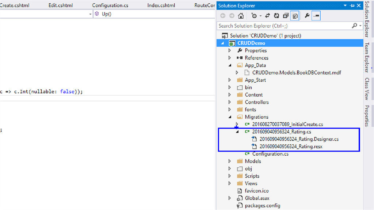Click C# icon of Configuration.cs in tree
The image size is (374, 210).
pyautogui.click(x=247, y=154)
